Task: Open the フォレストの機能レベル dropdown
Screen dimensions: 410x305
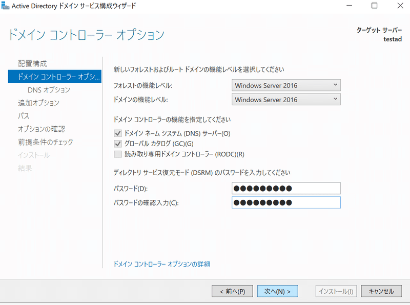Action: pos(286,85)
